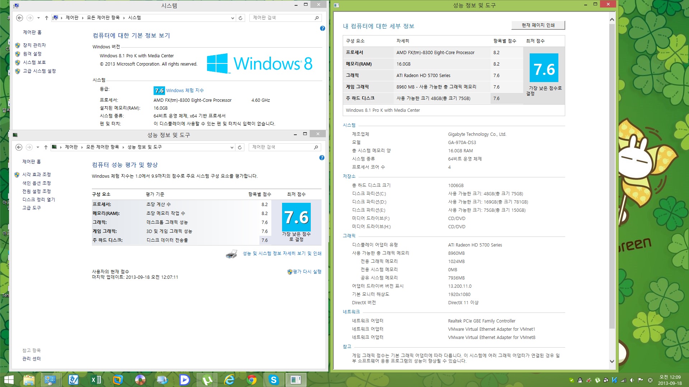Open the Action Center flag tray icon
Image resolution: width=689 pixels, height=387 pixels.
(641, 380)
